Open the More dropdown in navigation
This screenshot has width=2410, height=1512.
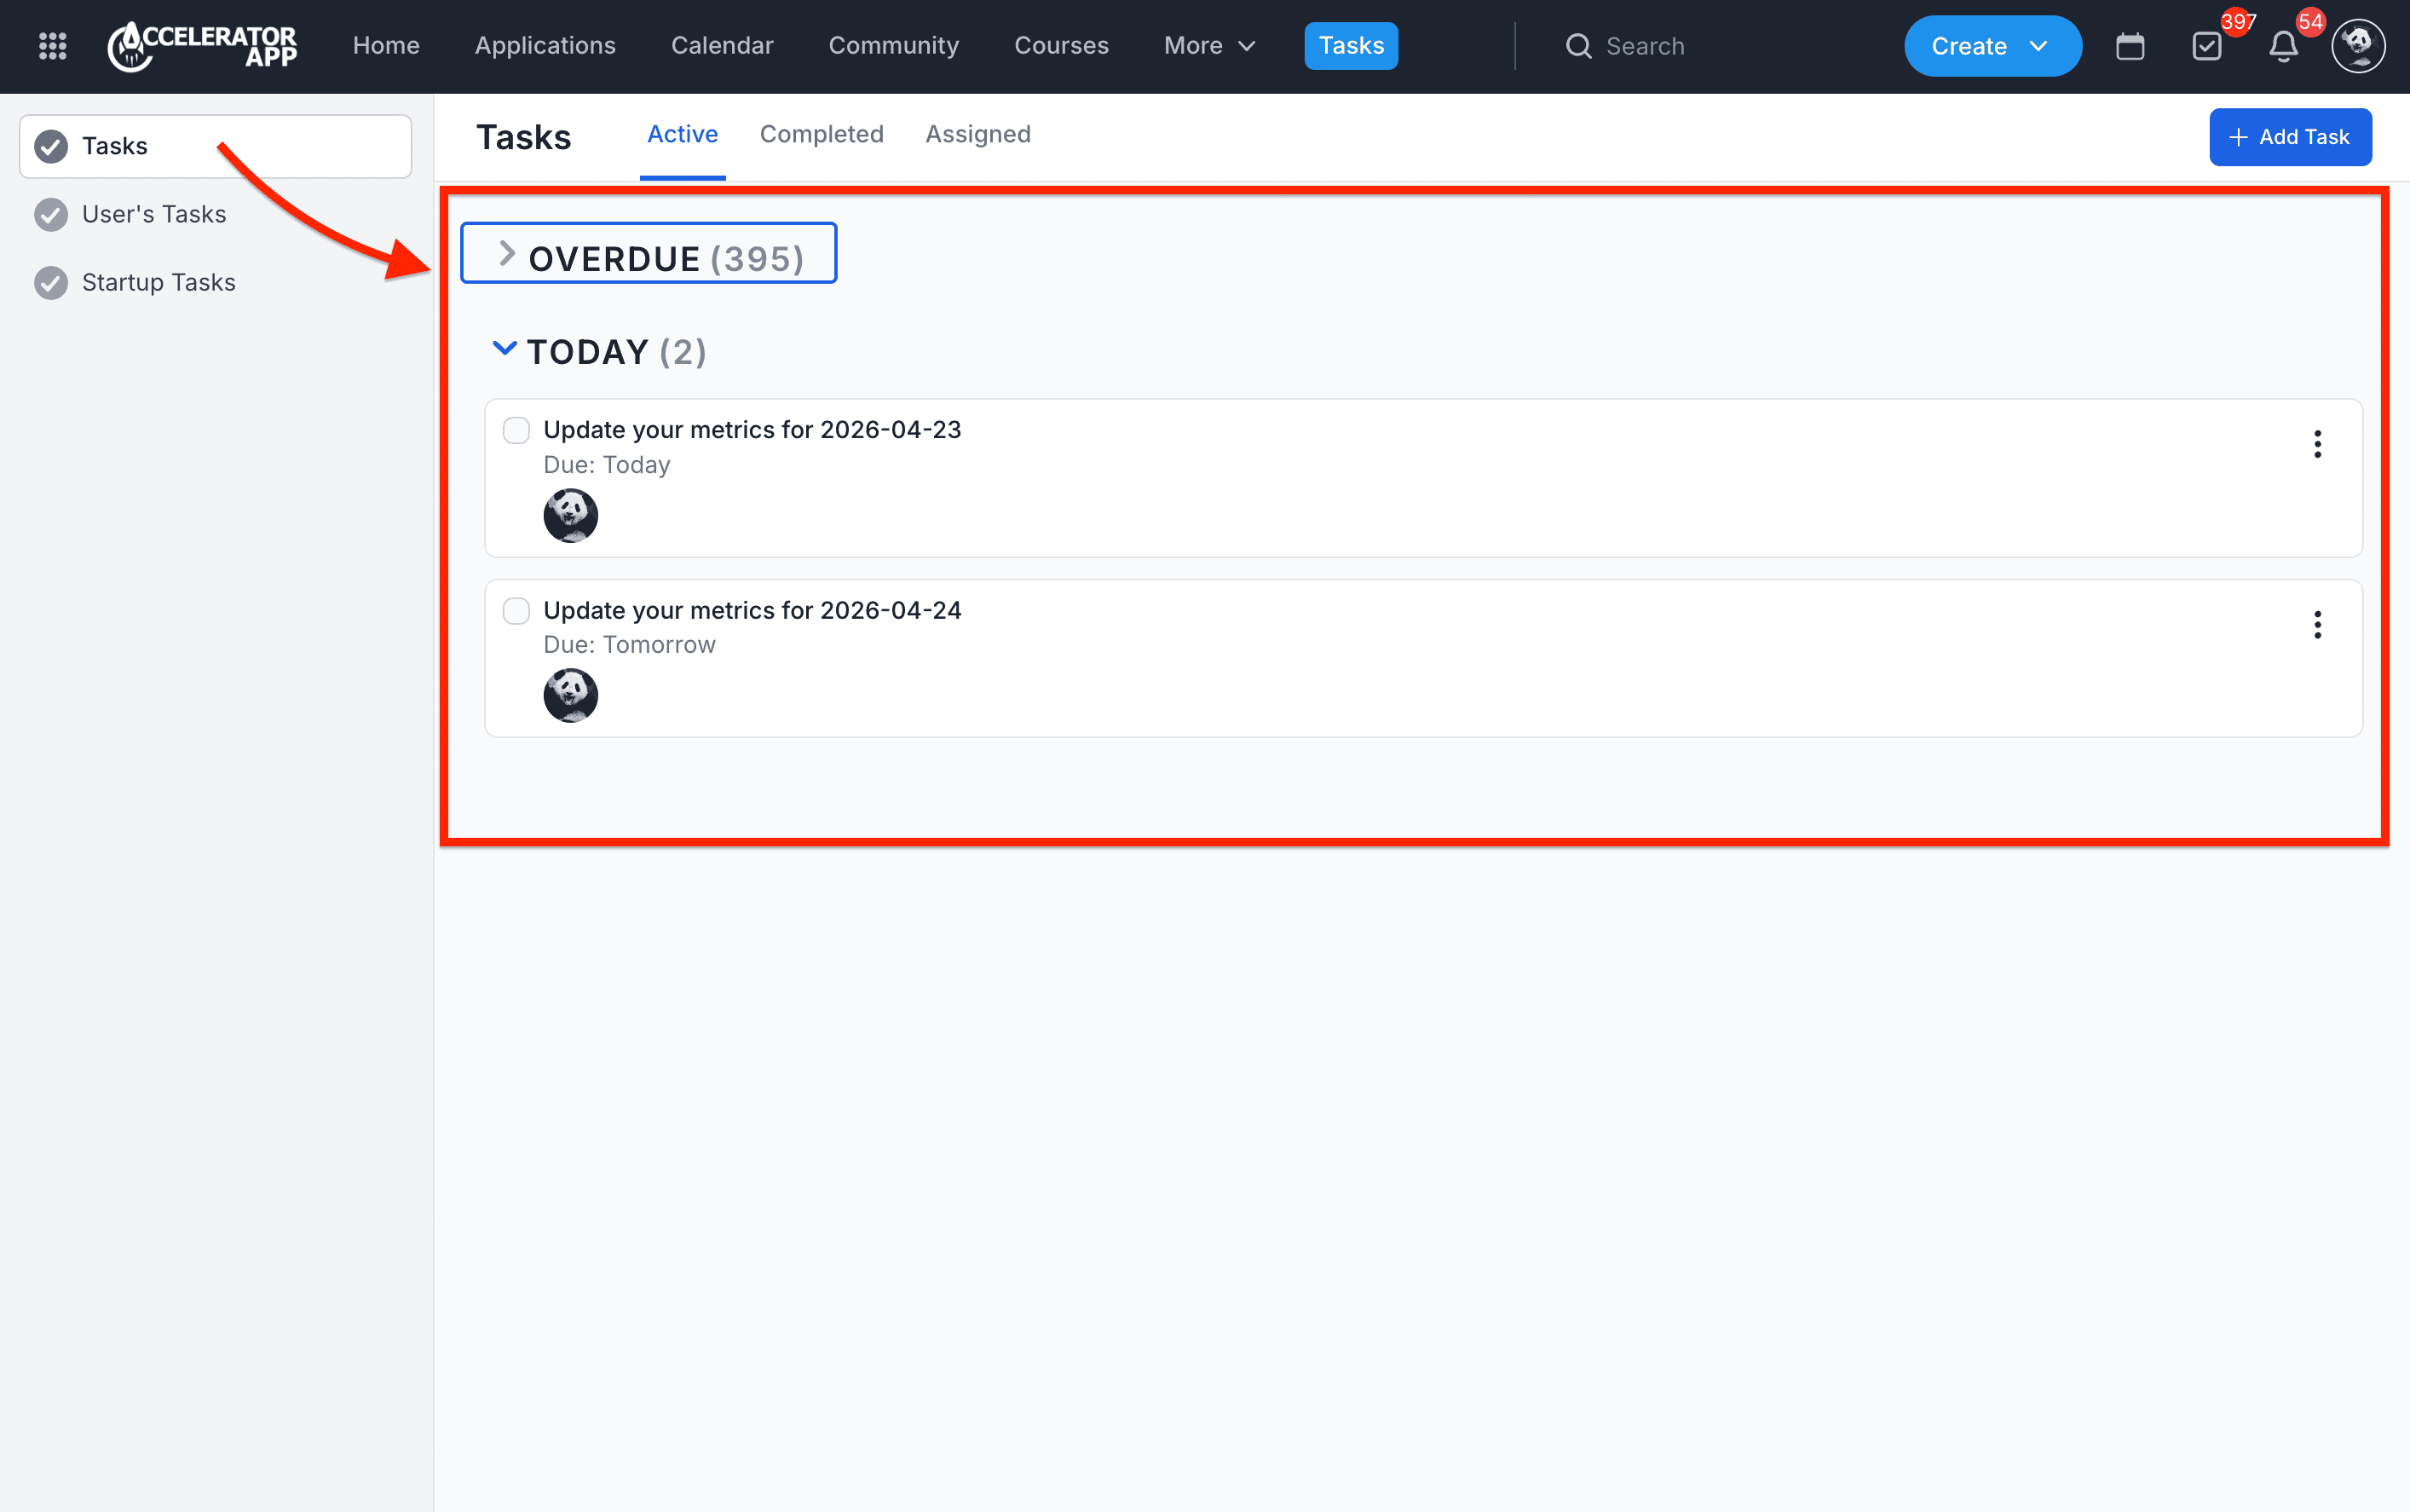coord(1208,46)
